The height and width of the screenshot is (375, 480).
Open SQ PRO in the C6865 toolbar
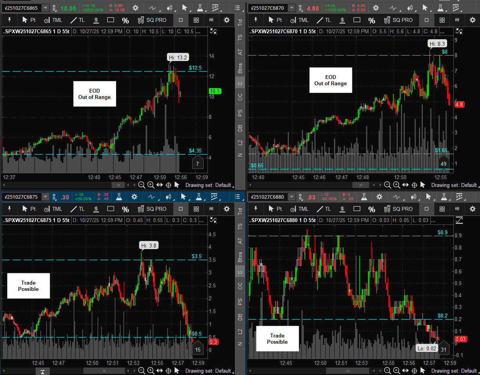click(152, 20)
